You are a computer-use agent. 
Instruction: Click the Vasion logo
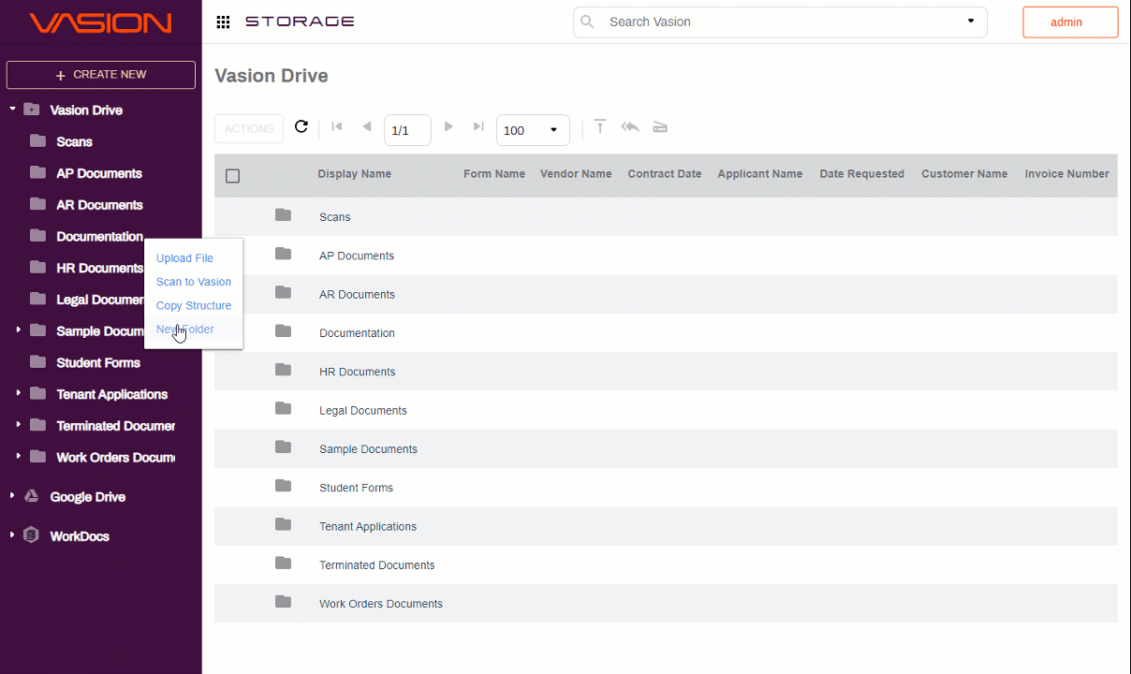tap(100, 22)
